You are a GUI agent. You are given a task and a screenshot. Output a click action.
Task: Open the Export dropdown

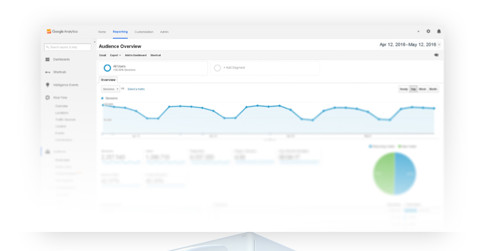(x=116, y=55)
